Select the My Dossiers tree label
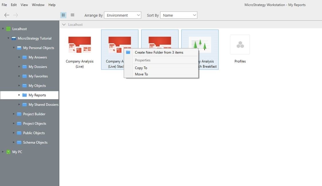This screenshot has height=186, width=322. point(38,67)
